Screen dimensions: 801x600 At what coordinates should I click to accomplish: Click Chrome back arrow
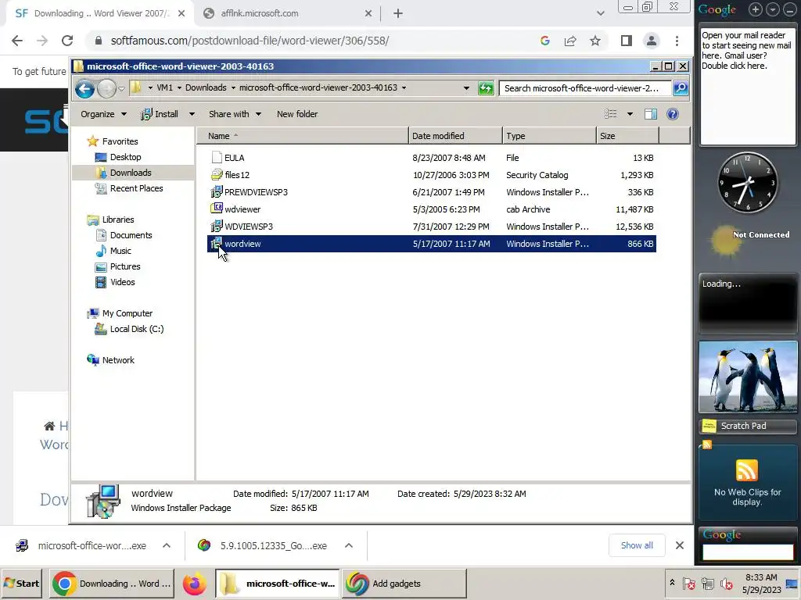click(17, 41)
